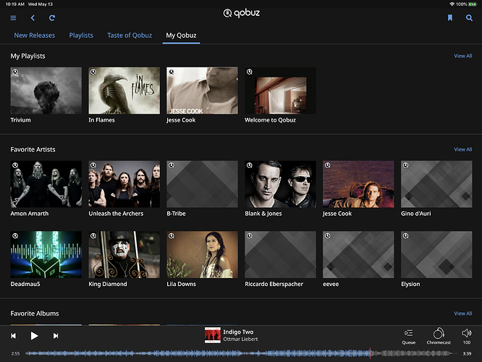
Task: Click the eevee artist label
Action: point(331,285)
